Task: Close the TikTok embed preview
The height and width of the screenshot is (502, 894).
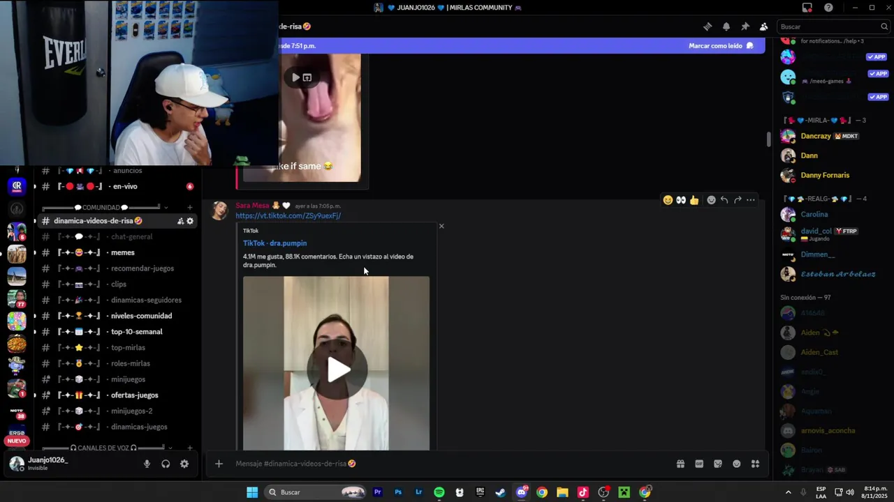Action: pyautogui.click(x=441, y=226)
